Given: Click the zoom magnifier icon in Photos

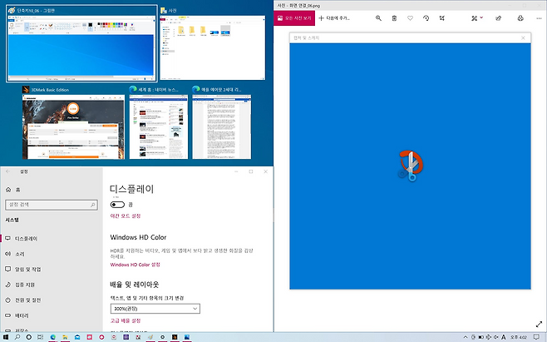Looking at the screenshot, I should [x=379, y=17].
